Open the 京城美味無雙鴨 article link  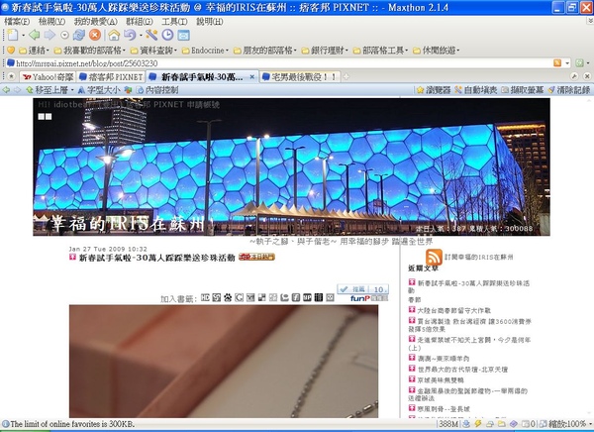tap(441, 379)
